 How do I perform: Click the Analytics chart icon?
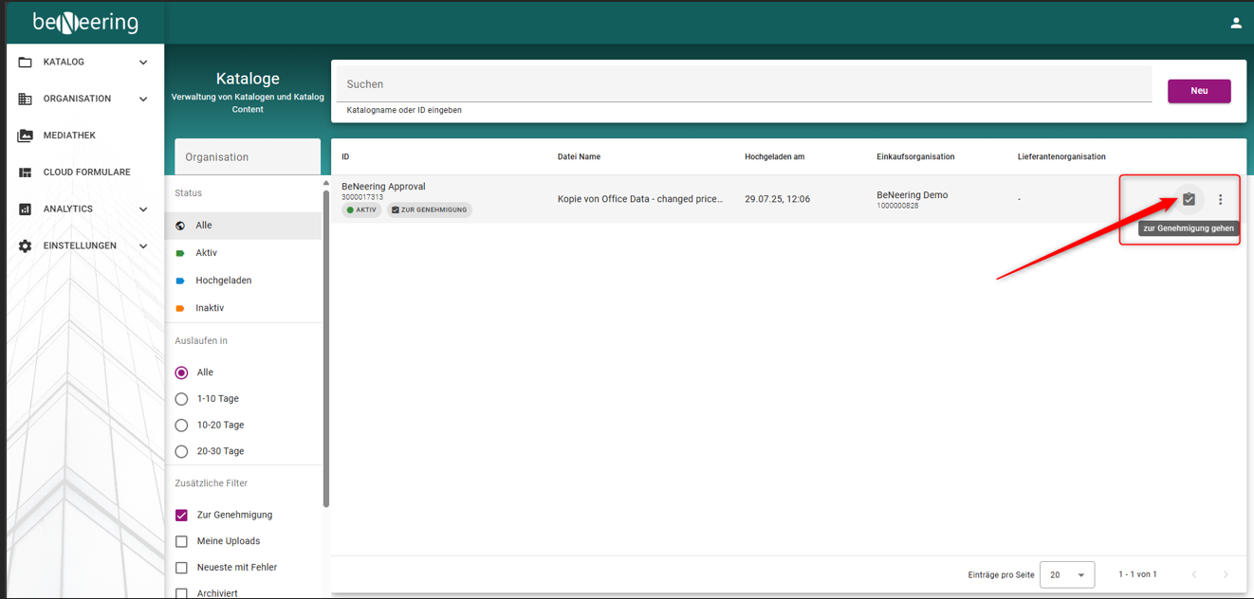click(26, 209)
